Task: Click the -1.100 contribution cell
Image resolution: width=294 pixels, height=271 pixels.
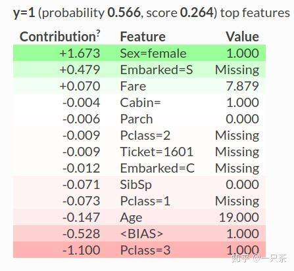Action: 82,250
